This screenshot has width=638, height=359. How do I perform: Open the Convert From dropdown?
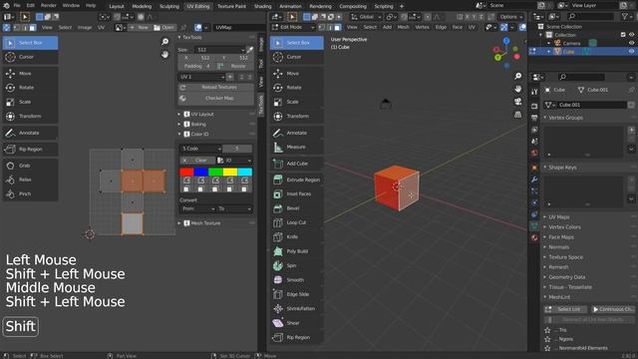[197, 208]
